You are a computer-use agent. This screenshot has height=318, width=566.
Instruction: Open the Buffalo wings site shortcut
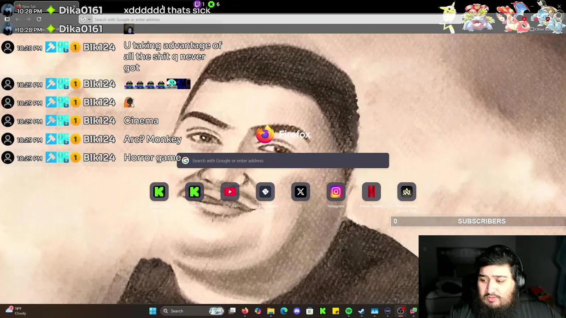(265, 192)
